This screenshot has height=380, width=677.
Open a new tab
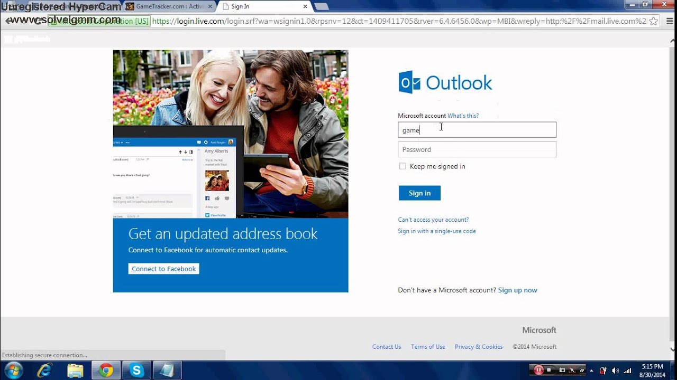coord(321,7)
